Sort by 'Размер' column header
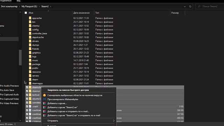The image size is (224, 126). coord(175,13)
